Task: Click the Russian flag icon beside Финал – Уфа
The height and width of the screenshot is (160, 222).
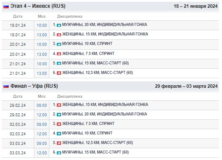Action: click(6, 86)
